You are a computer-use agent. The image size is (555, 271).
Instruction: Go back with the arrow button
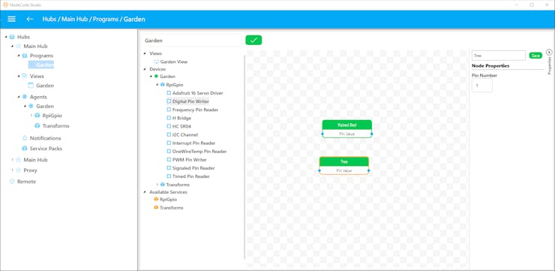click(x=30, y=19)
